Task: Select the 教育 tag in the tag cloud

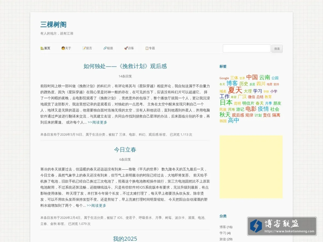Action: point(268,97)
